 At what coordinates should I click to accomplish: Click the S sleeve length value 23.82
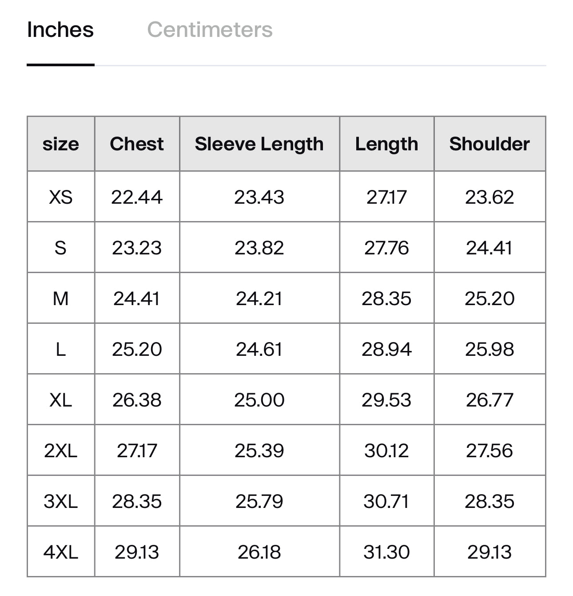click(x=259, y=248)
